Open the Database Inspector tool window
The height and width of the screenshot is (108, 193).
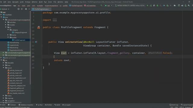pyautogui.click(x=26, y=105)
